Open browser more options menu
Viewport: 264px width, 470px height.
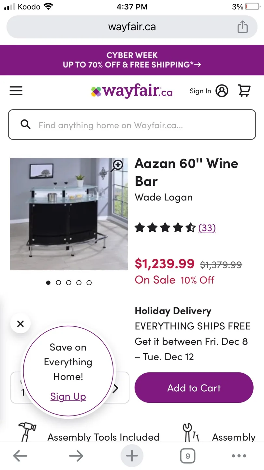pos(239,456)
